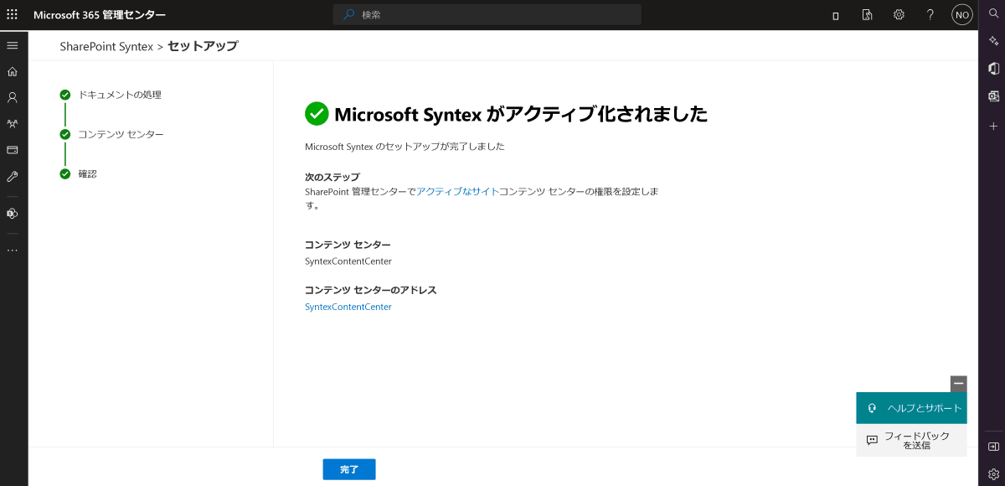
Task: Show all navigation ellipsis icon
Action: (13, 251)
